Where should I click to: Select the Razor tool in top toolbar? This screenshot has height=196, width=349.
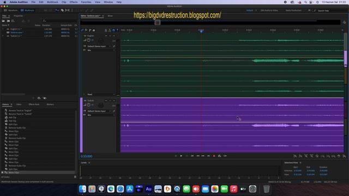(62, 10)
